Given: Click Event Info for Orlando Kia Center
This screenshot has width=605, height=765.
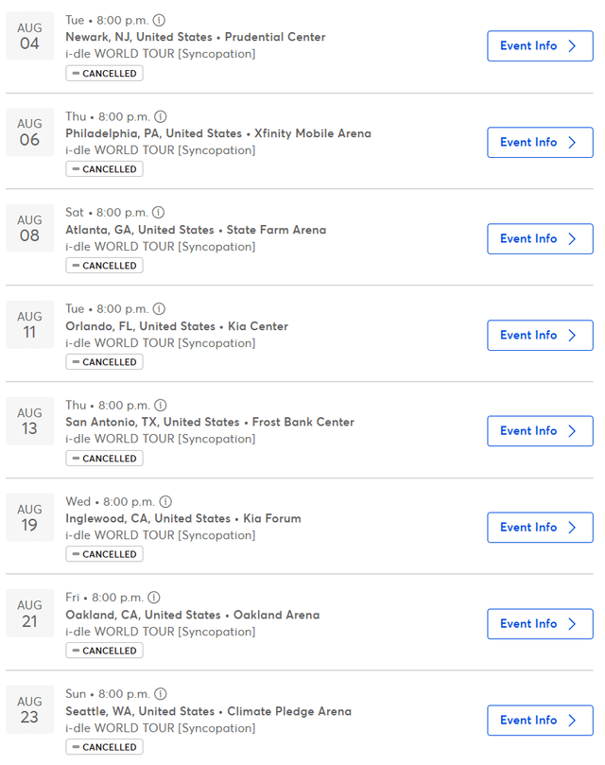Looking at the screenshot, I should click(540, 336).
